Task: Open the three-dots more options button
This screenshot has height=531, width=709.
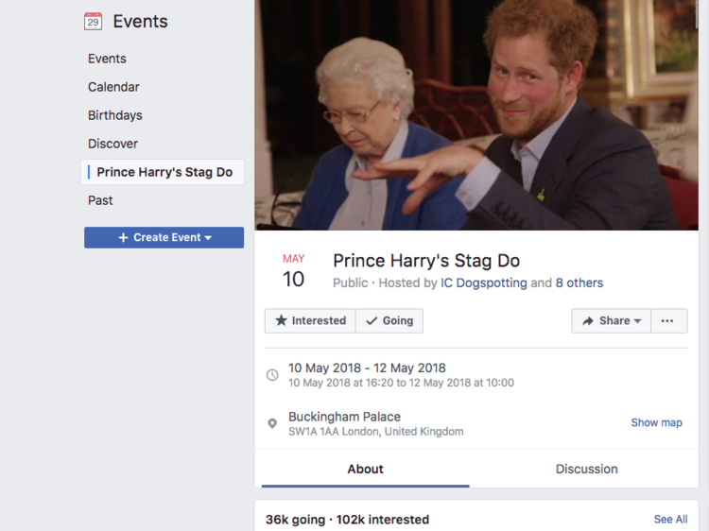Action: click(667, 321)
